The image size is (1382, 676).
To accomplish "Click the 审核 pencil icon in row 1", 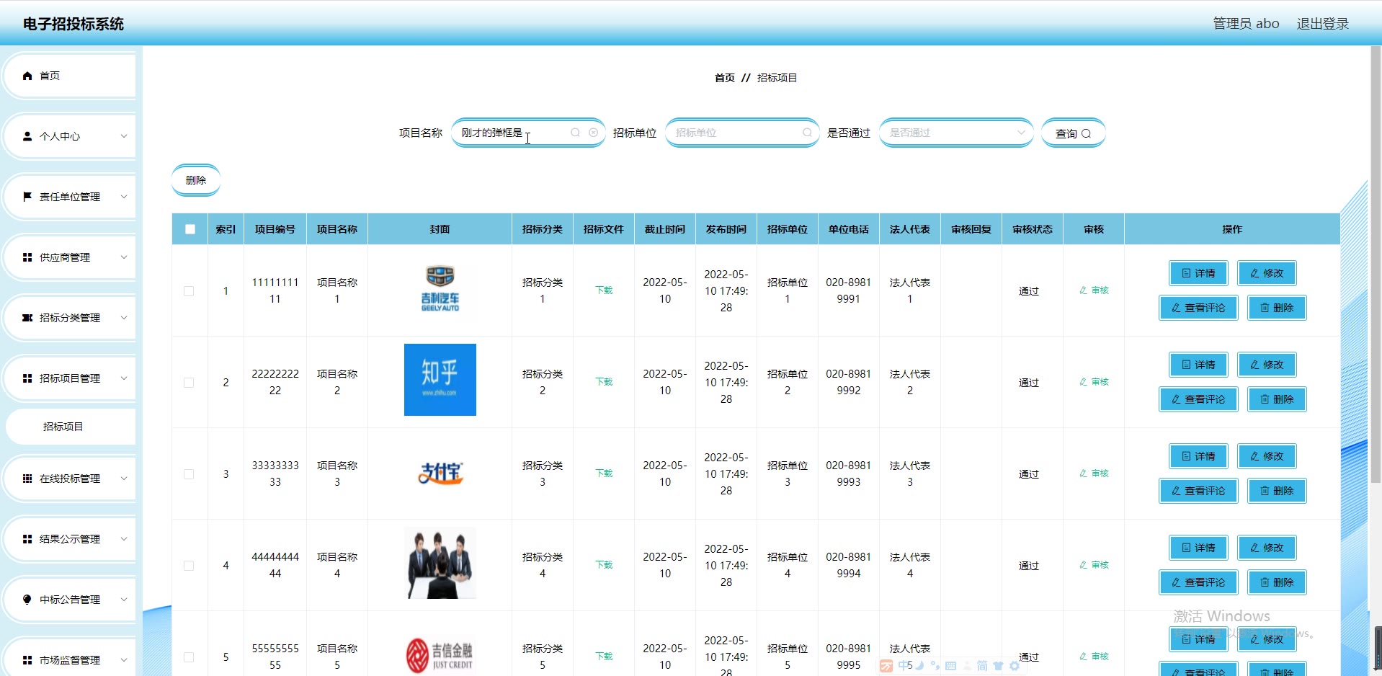I will pos(1083,290).
